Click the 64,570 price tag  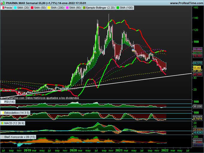(x=197, y=63)
